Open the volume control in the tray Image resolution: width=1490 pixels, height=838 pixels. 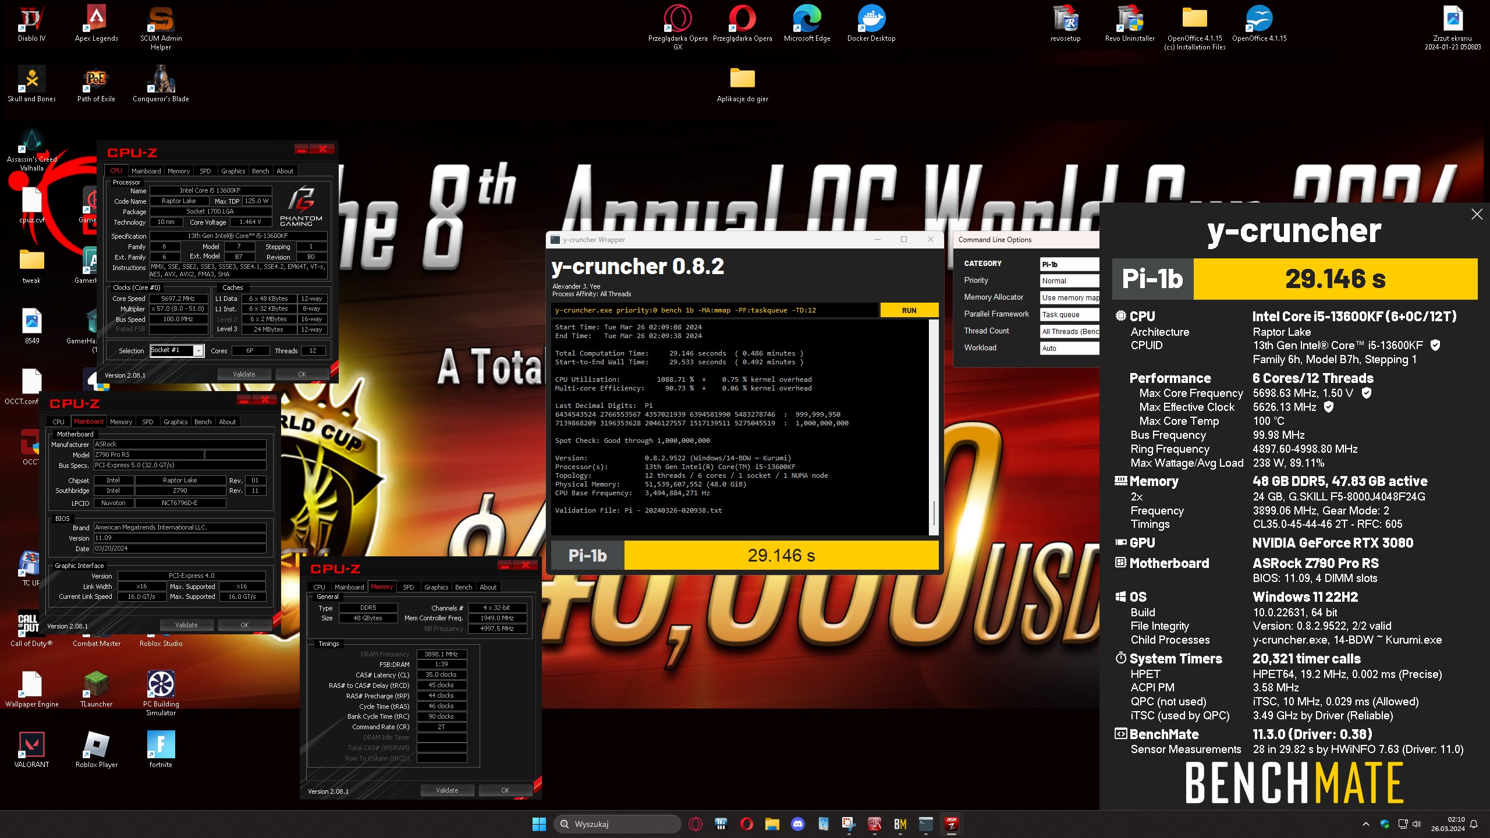(1417, 824)
